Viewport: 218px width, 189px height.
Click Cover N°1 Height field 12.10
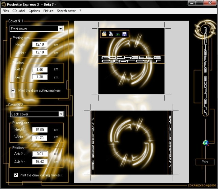40,45
